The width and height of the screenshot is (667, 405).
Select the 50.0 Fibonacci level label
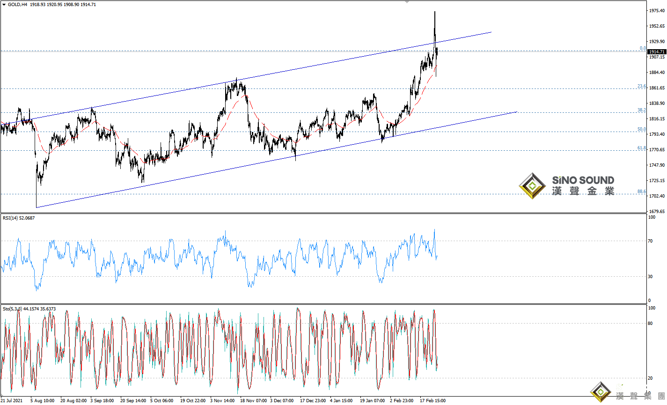click(x=641, y=129)
